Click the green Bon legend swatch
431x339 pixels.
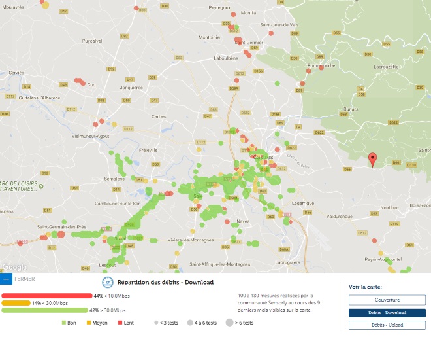(x=64, y=323)
